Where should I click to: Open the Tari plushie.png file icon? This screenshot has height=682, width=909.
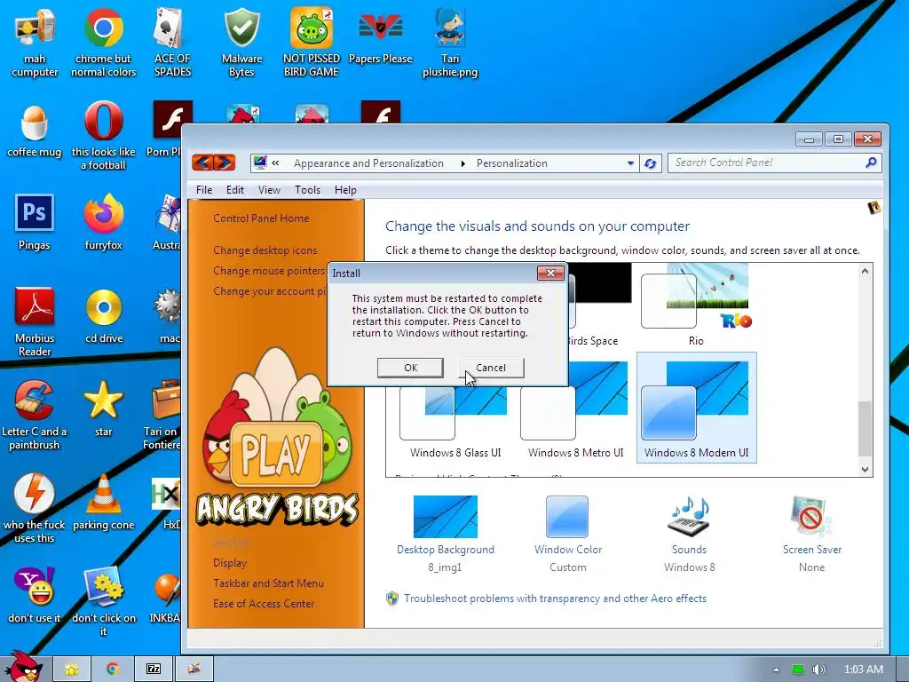click(x=450, y=44)
